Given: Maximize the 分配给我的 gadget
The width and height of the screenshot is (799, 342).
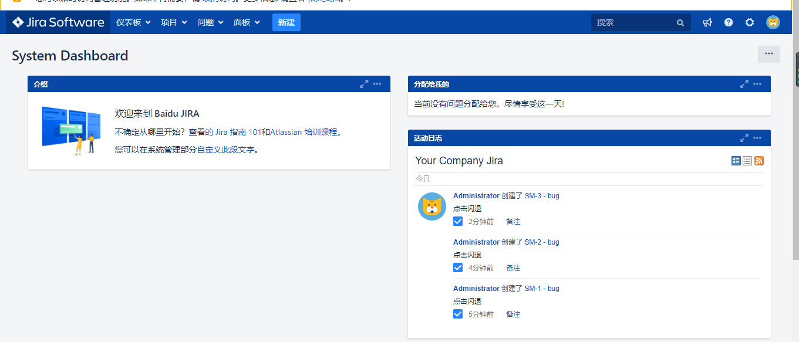Looking at the screenshot, I should (x=744, y=84).
